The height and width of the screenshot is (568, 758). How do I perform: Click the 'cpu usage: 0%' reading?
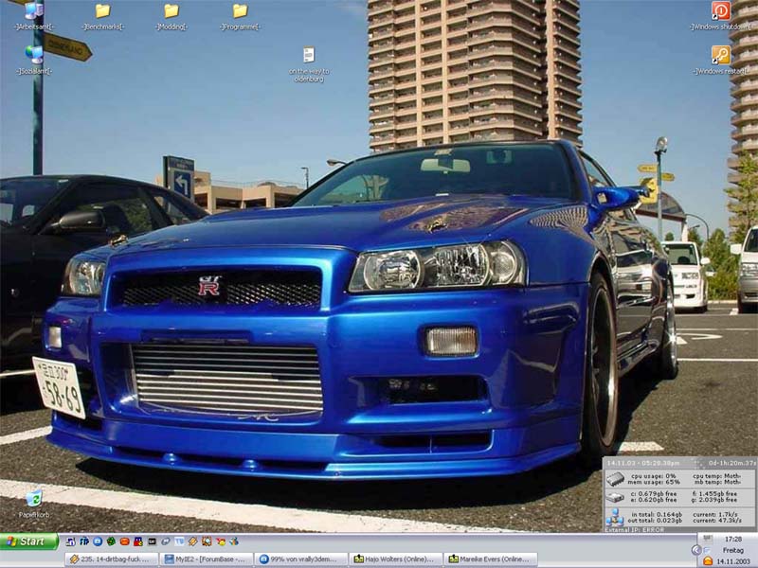[654, 476]
